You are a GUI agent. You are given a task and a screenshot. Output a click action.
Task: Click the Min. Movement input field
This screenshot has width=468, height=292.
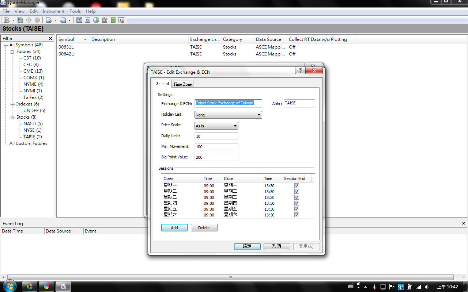click(x=216, y=147)
